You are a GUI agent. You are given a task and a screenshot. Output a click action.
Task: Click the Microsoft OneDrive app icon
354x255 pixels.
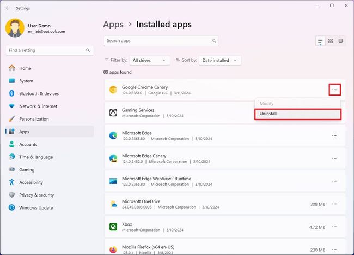click(113, 204)
